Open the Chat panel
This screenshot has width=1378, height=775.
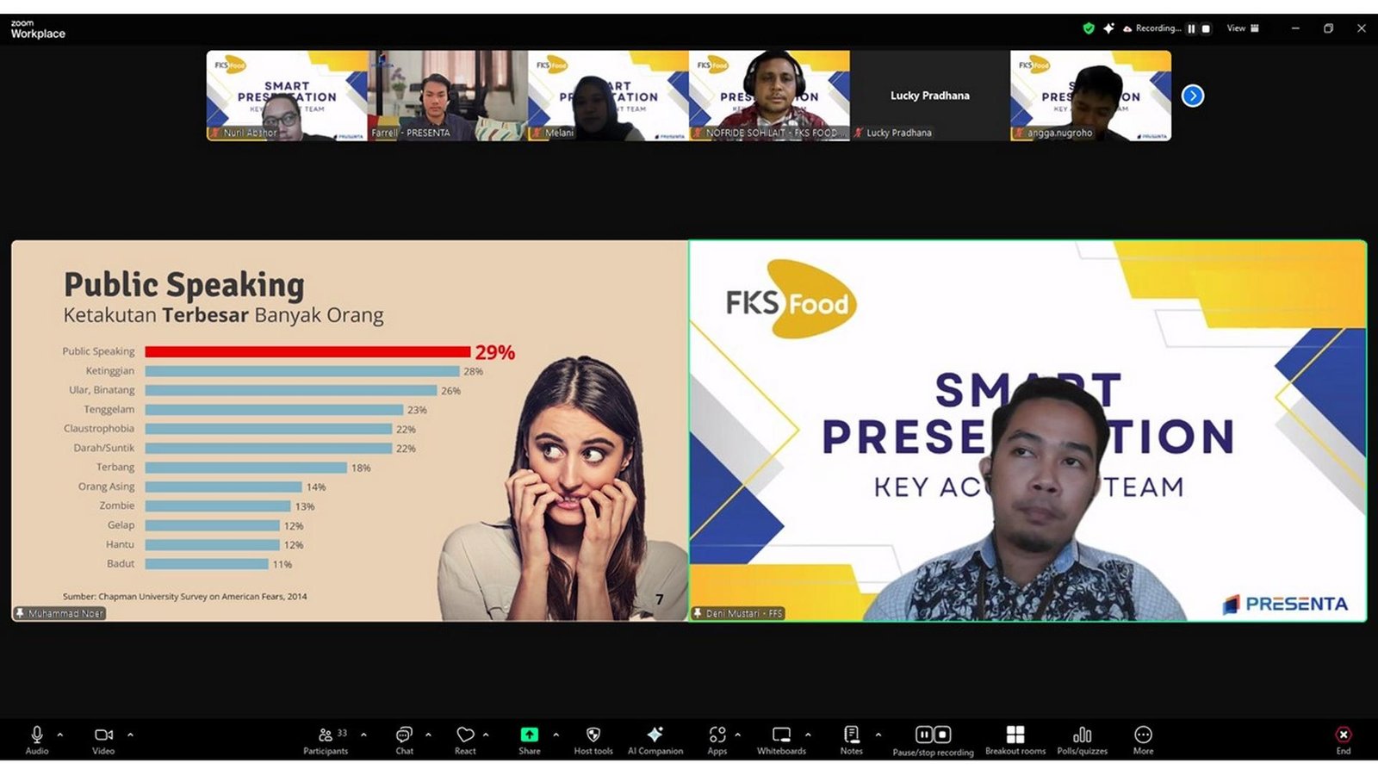[404, 740]
